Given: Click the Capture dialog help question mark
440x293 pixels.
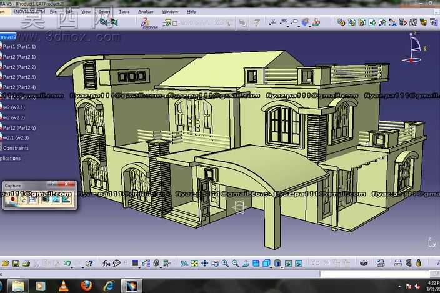Looking at the screenshot, I should pyautogui.click(x=52, y=184).
